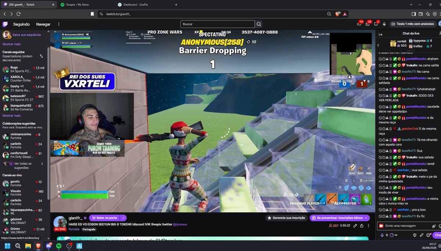Click the Bater na porta button
The image size is (441, 251).
click(105, 218)
